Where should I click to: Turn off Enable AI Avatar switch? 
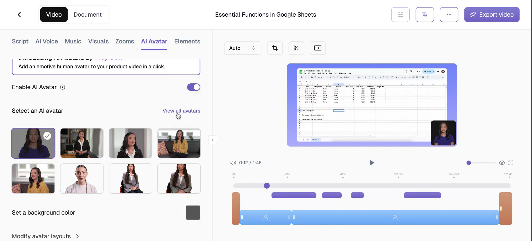pos(194,87)
